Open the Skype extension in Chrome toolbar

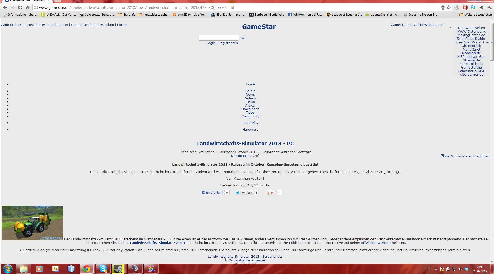pos(473,8)
